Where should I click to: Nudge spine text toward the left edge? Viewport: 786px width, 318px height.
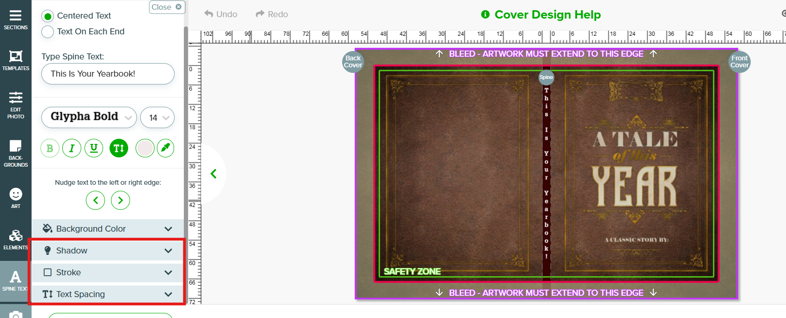[x=95, y=201]
